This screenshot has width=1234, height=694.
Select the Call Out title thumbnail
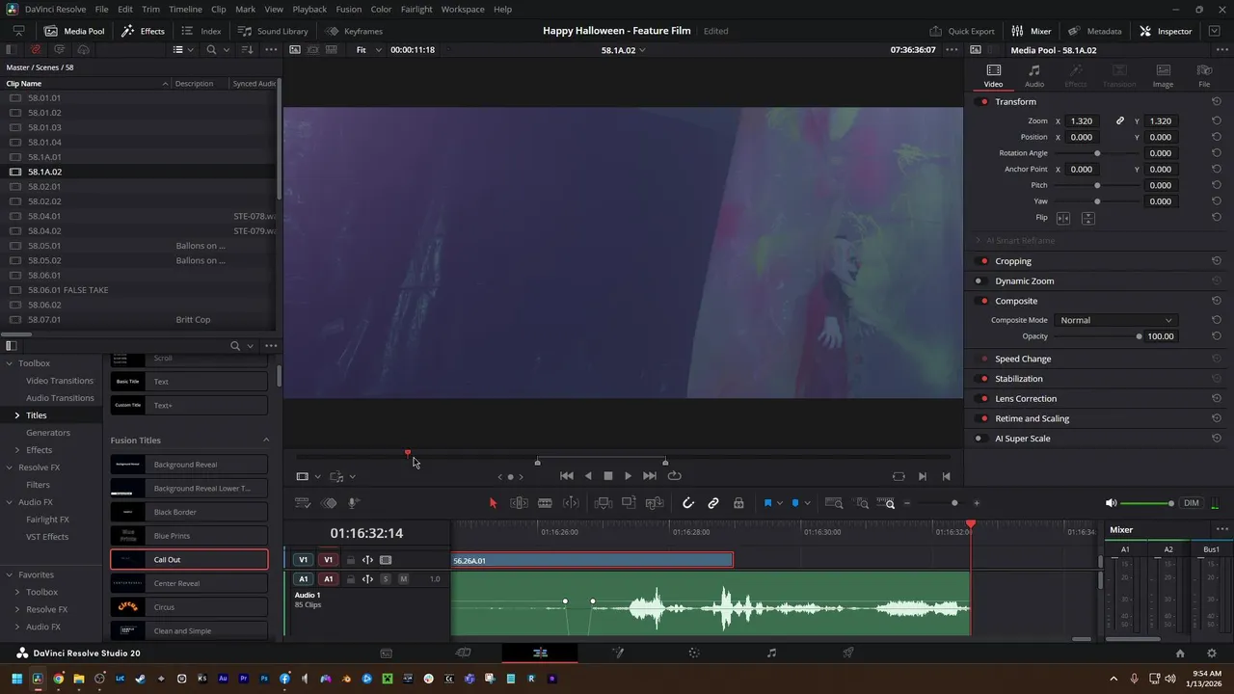(x=128, y=560)
